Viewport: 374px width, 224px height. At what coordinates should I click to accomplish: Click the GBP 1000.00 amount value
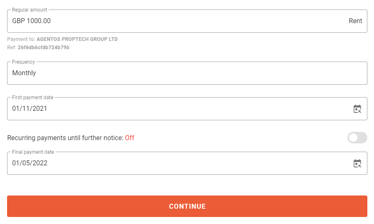click(32, 21)
